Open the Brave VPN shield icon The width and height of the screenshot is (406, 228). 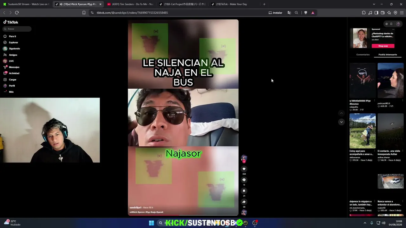(x=395, y=13)
